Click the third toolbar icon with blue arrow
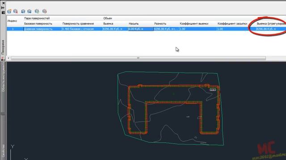 coord(23,11)
